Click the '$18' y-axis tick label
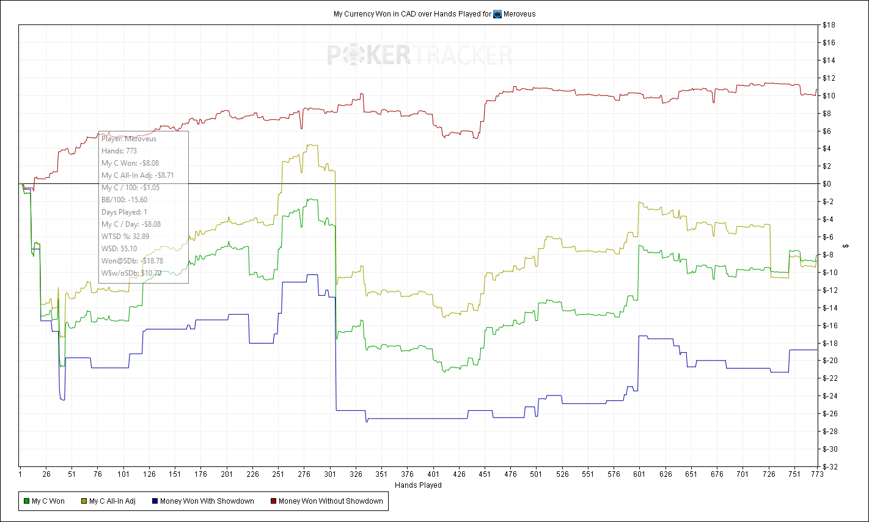The height and width of the screenshot is (522, 869). pos(829,25)
